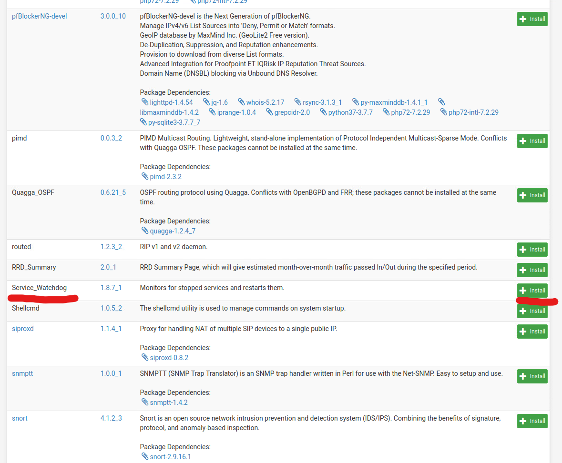562x463 pixels.
Task: Select the RRD_Summary package name
Action: click(34, 267)
